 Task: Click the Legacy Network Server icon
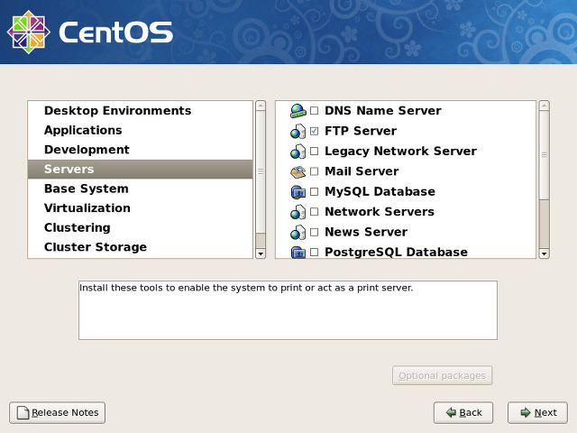click(x=298, y=152)
